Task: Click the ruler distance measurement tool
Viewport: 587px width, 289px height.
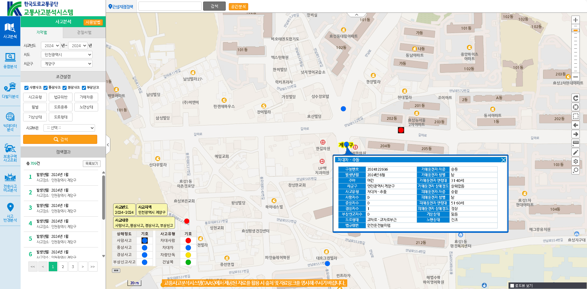Action: pyautogui.click(x=575, y=143)
